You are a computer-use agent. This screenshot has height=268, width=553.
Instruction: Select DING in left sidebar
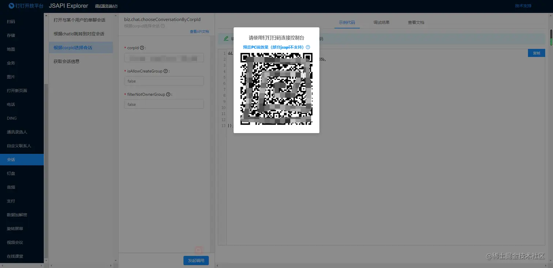point(22,118)
